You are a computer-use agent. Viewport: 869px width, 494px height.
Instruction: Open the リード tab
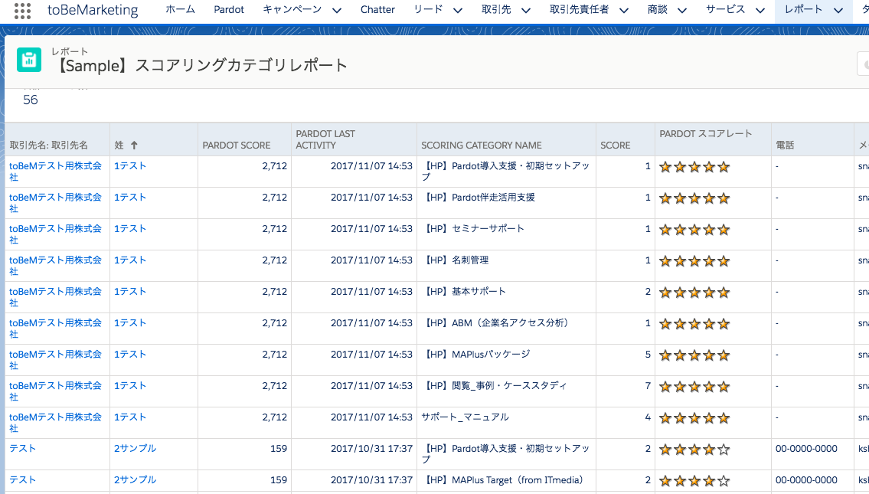(x=429, y=9)
